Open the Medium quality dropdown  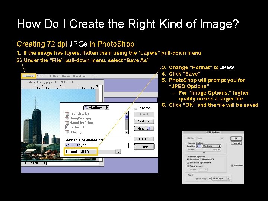coord(212,146)
